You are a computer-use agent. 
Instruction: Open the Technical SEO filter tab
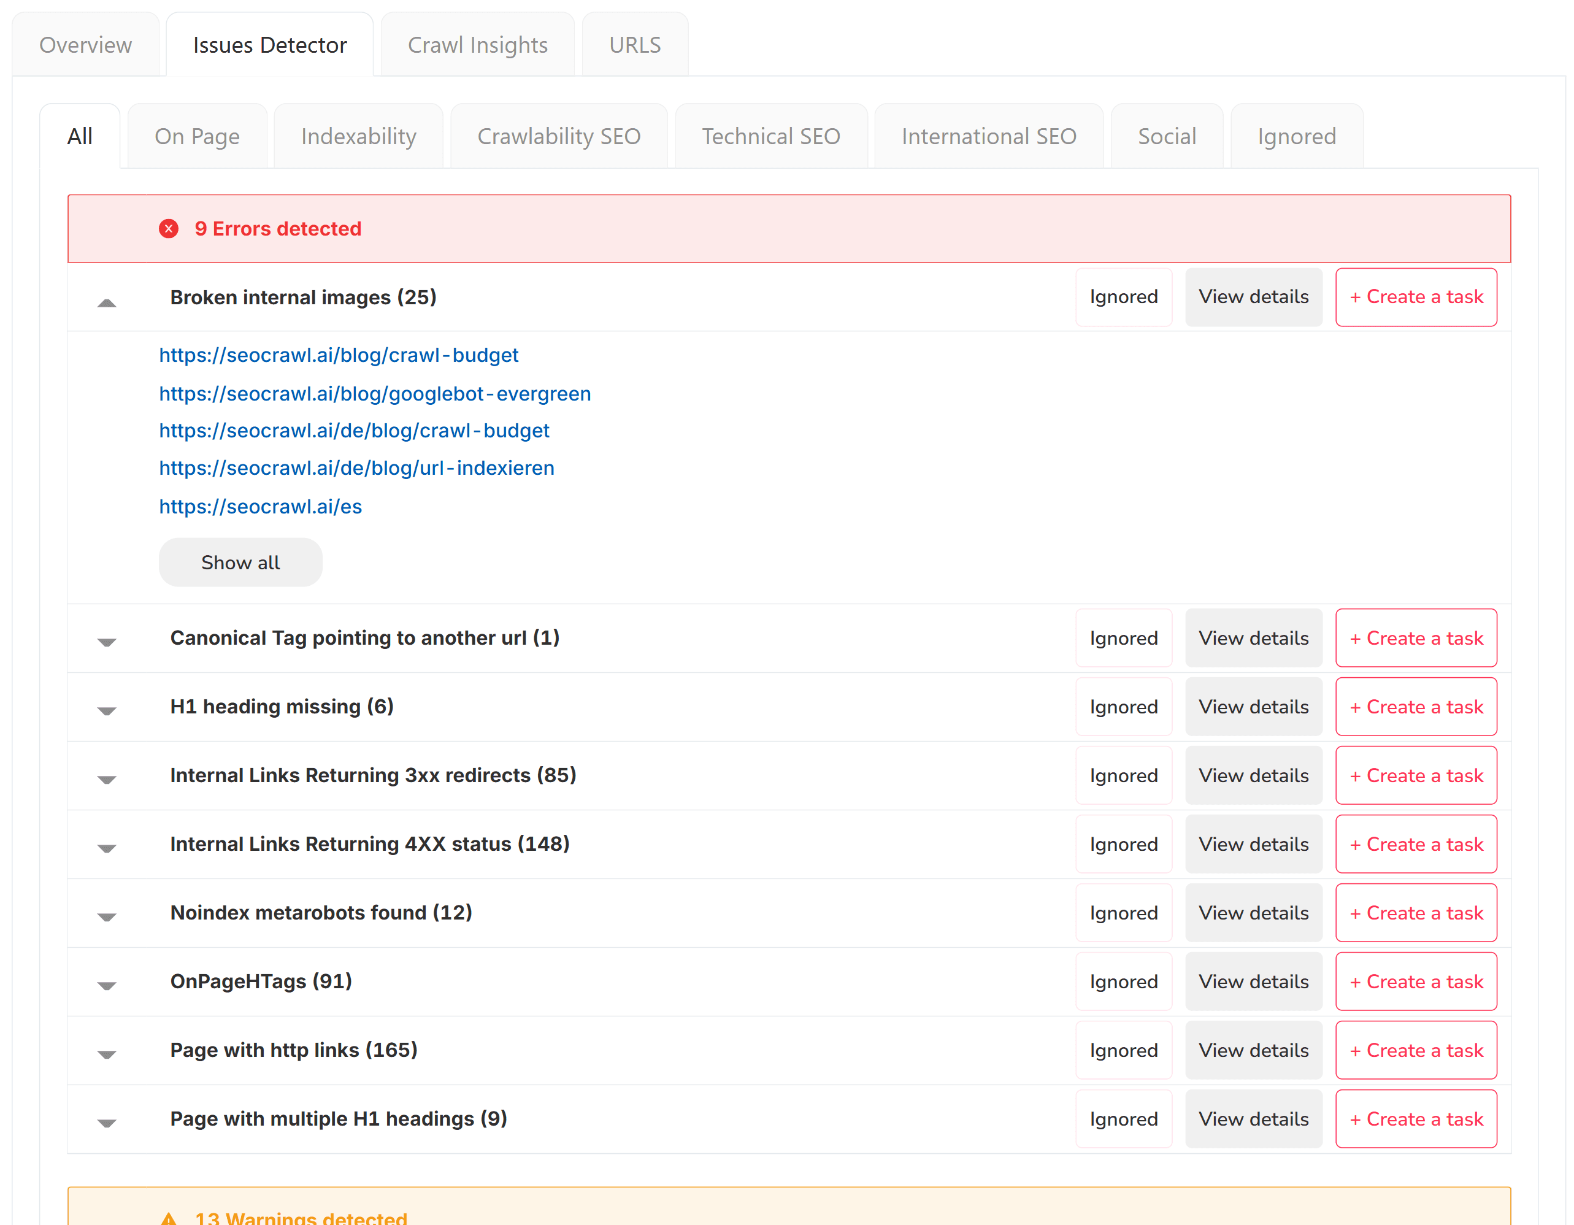771,136
